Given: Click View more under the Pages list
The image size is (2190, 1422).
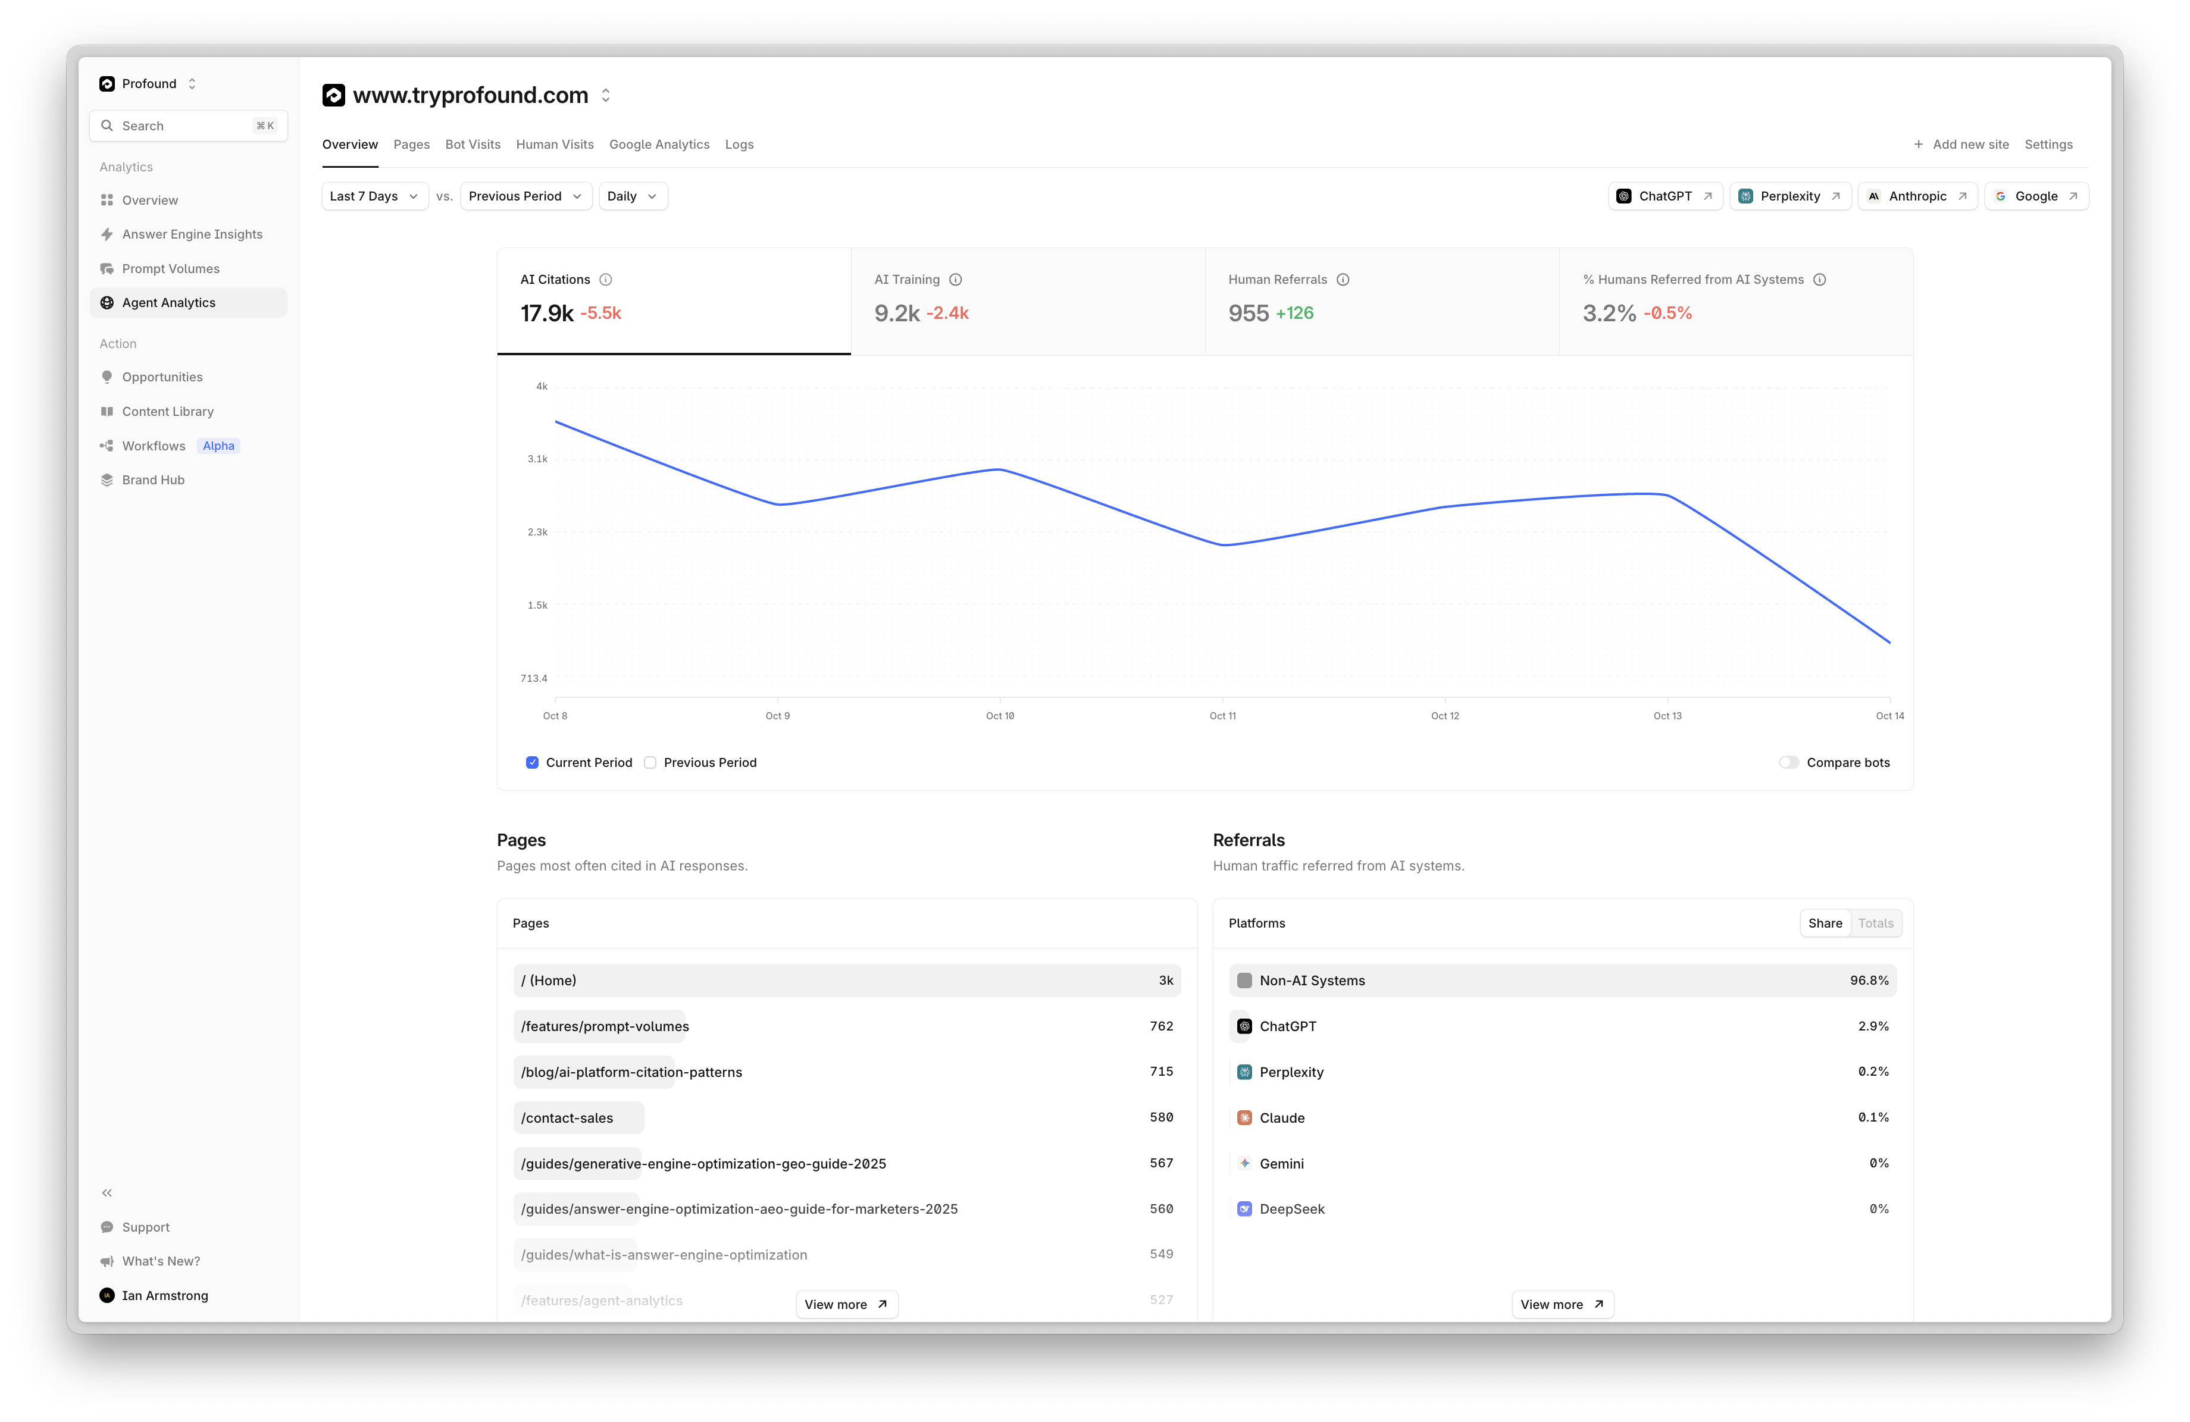Looking at the screenshot, I should pyautogui.click(x=846, y=1304).
